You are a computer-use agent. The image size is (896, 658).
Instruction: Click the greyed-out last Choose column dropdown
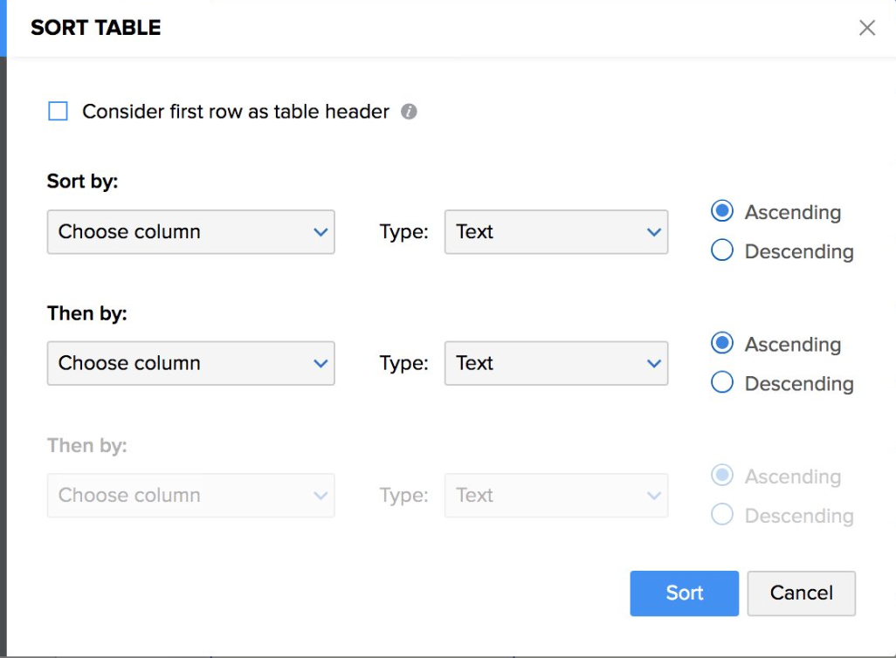(190, 495)
